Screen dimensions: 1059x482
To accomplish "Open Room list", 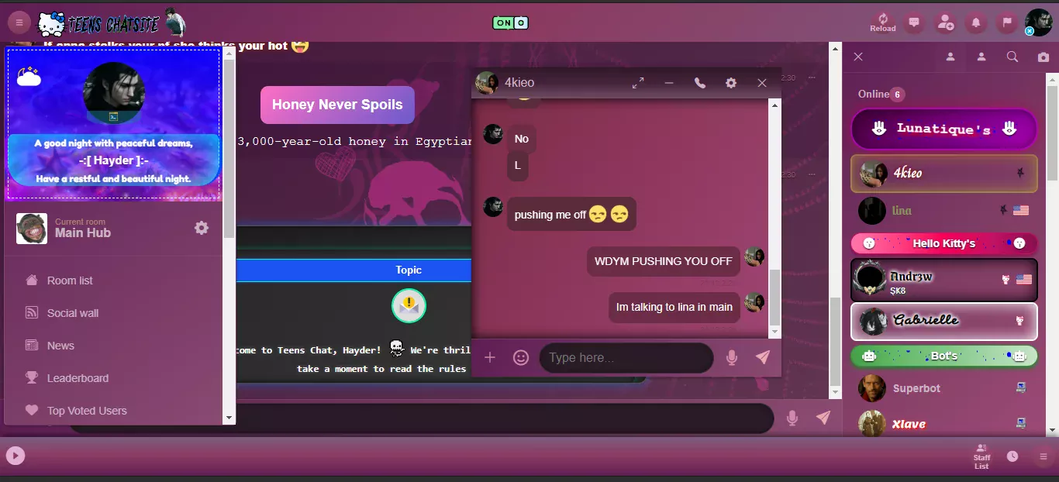I will [x=70, y=281].
